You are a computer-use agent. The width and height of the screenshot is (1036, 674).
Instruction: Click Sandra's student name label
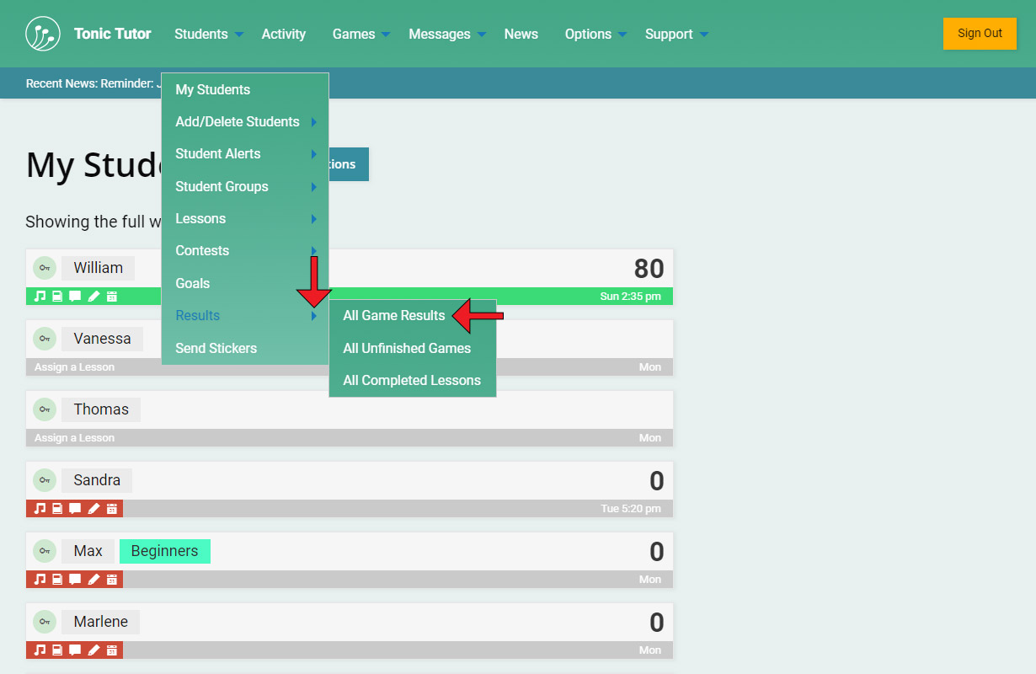(x=97, y=480)
